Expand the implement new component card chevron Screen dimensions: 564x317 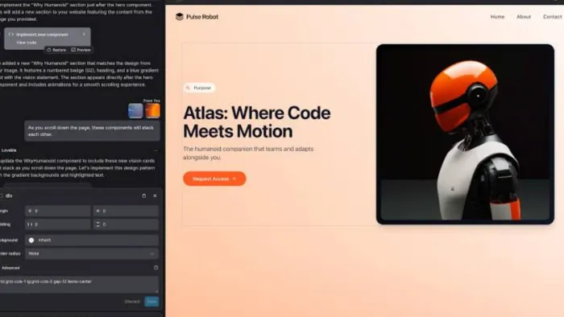pyautogui.click(x=84, y=35)
